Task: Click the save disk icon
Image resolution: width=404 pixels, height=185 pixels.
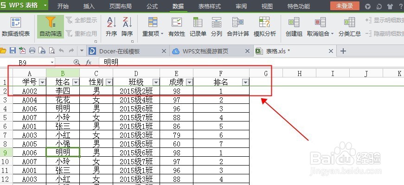Action: [13, 51]
